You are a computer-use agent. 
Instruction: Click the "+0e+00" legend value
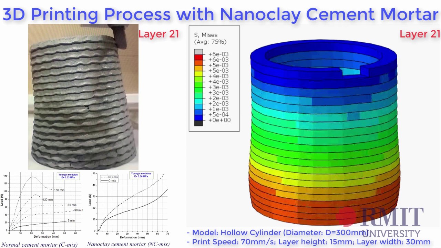219,120
